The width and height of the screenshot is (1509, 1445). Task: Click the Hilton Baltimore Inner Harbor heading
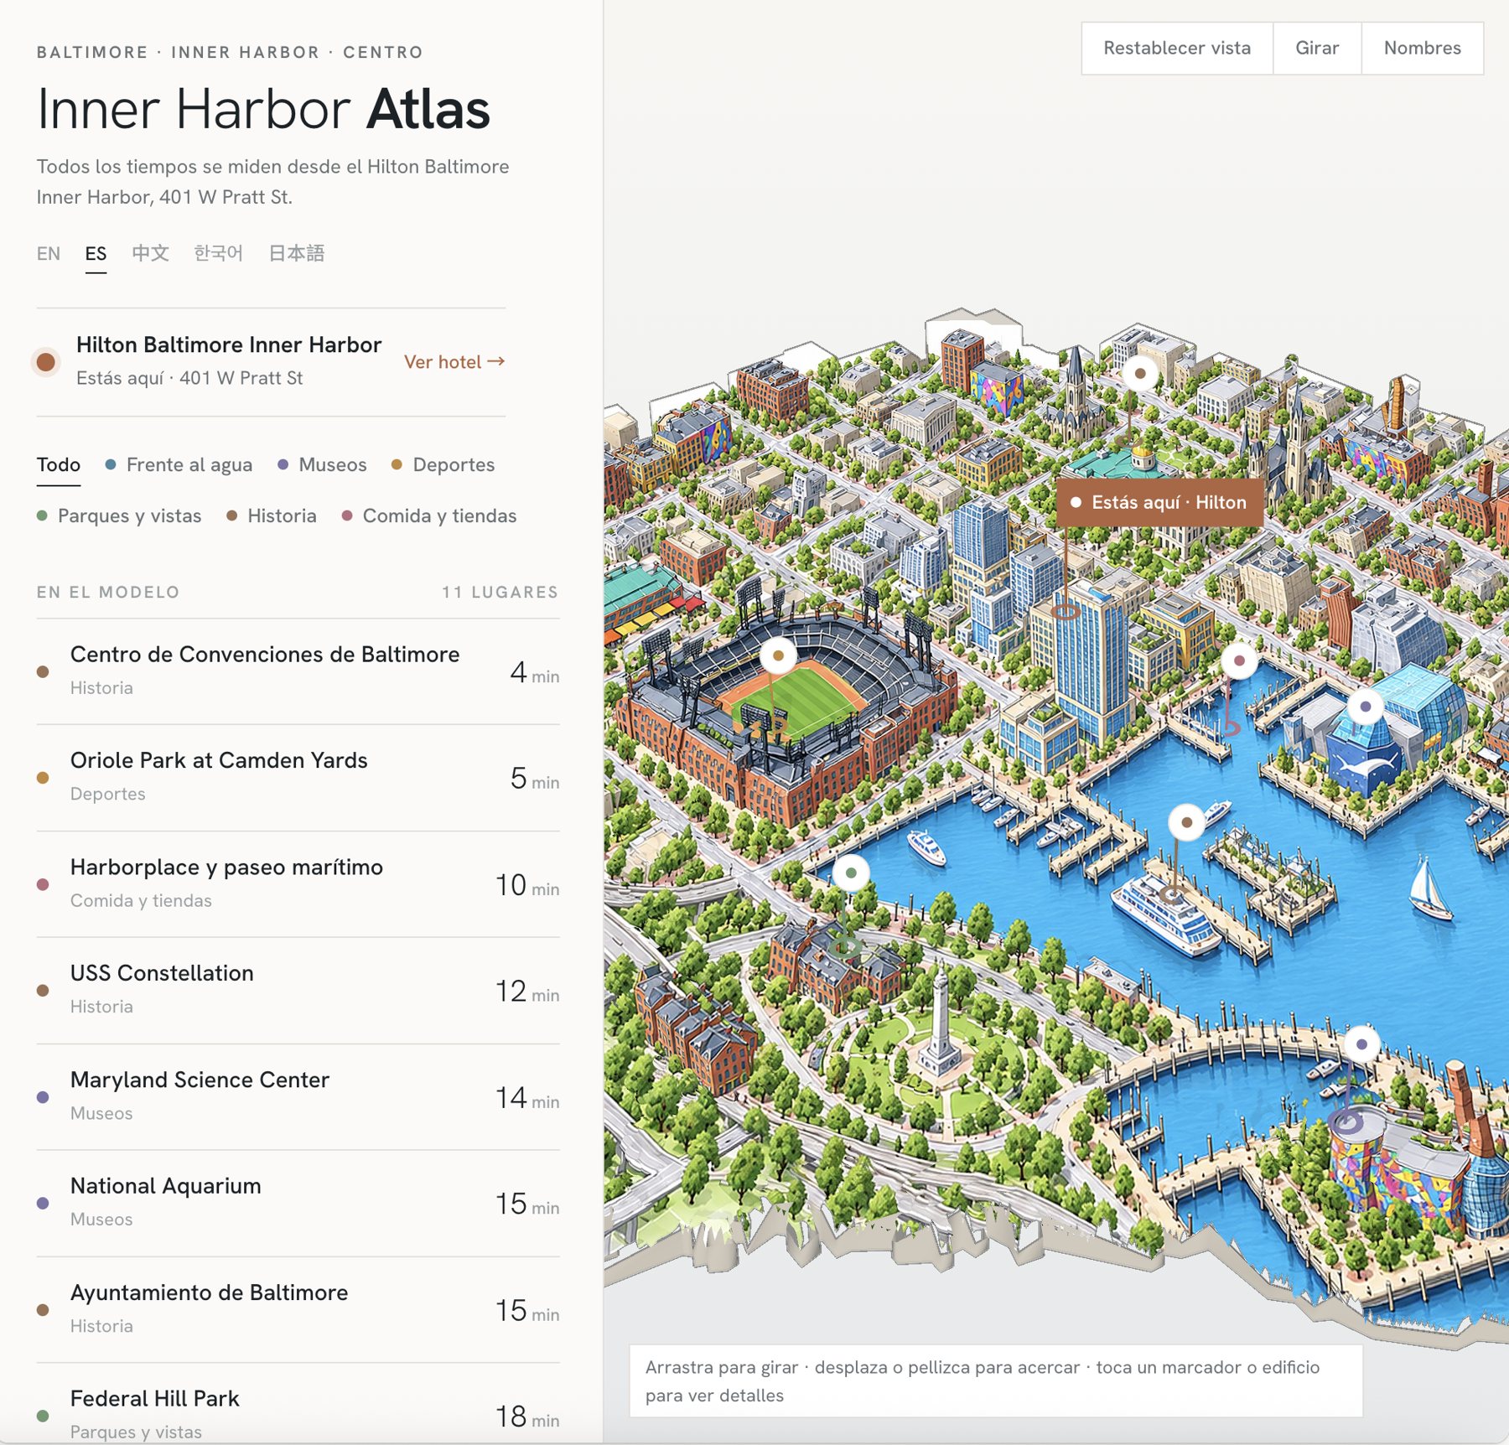(x=229, y=344)
